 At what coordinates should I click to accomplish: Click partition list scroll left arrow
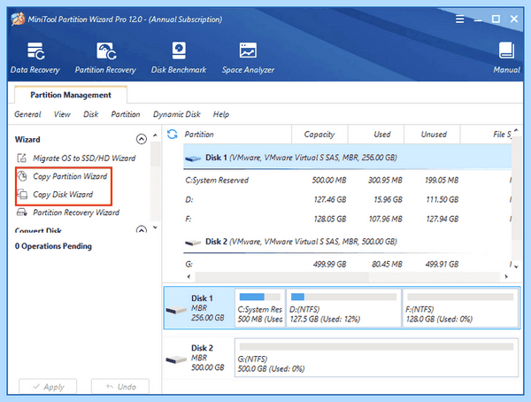(189, 276)
